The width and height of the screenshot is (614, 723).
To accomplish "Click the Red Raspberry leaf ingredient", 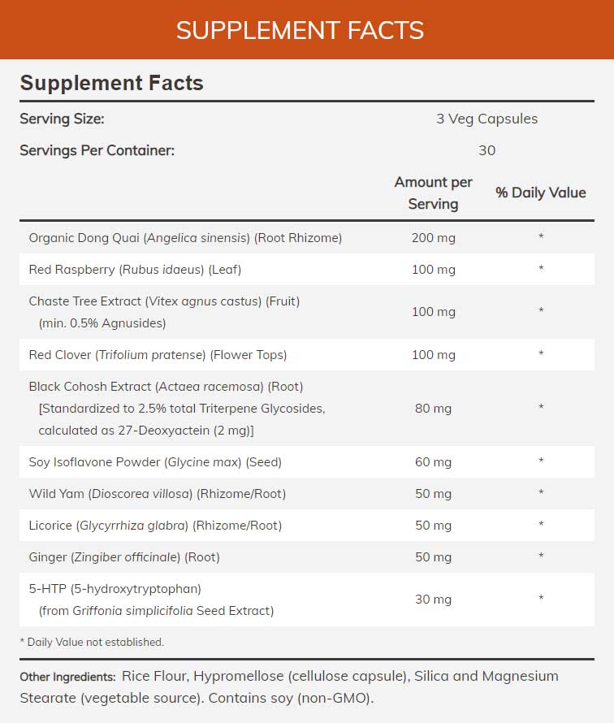I will coord(135,269).
